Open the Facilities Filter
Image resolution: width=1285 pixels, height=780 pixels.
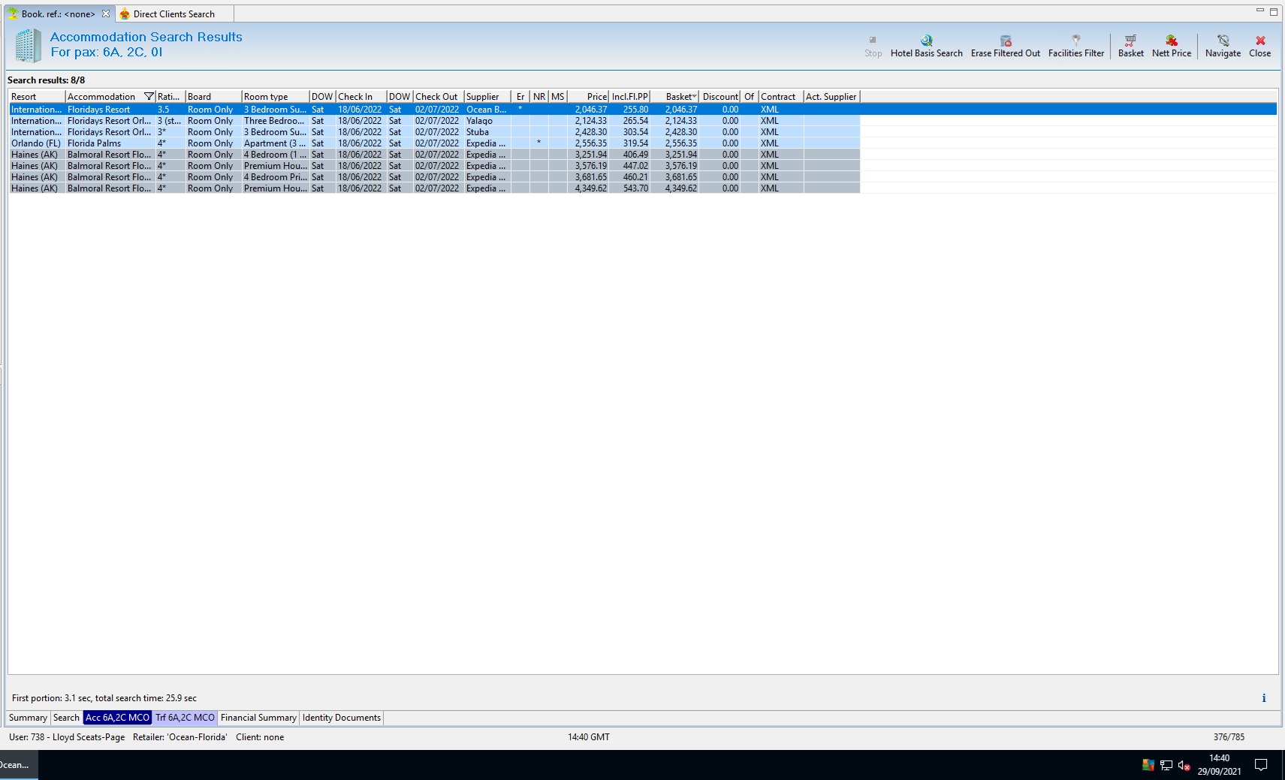pyautogui.click(x=1076, y=41)
